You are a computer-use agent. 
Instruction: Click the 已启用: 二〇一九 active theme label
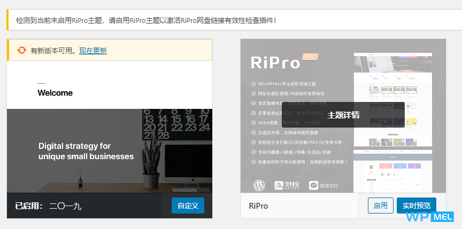[48, 206]
